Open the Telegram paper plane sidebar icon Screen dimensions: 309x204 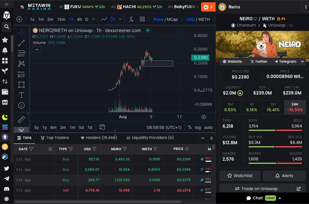6,178
